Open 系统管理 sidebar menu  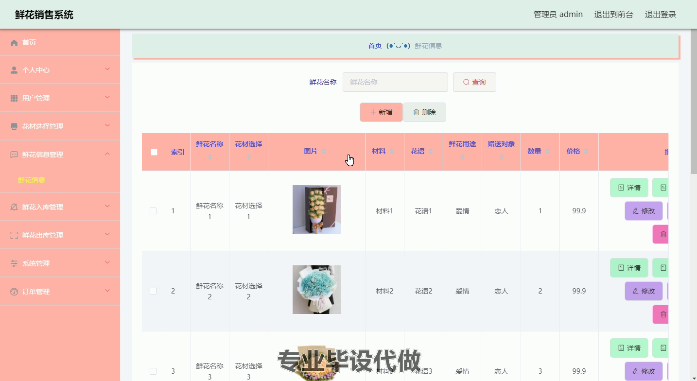coord(60,263)
